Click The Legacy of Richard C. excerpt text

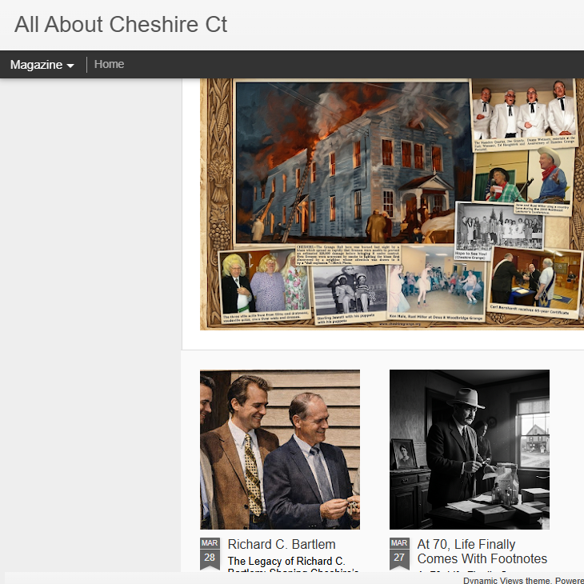[x=286, y=561]
